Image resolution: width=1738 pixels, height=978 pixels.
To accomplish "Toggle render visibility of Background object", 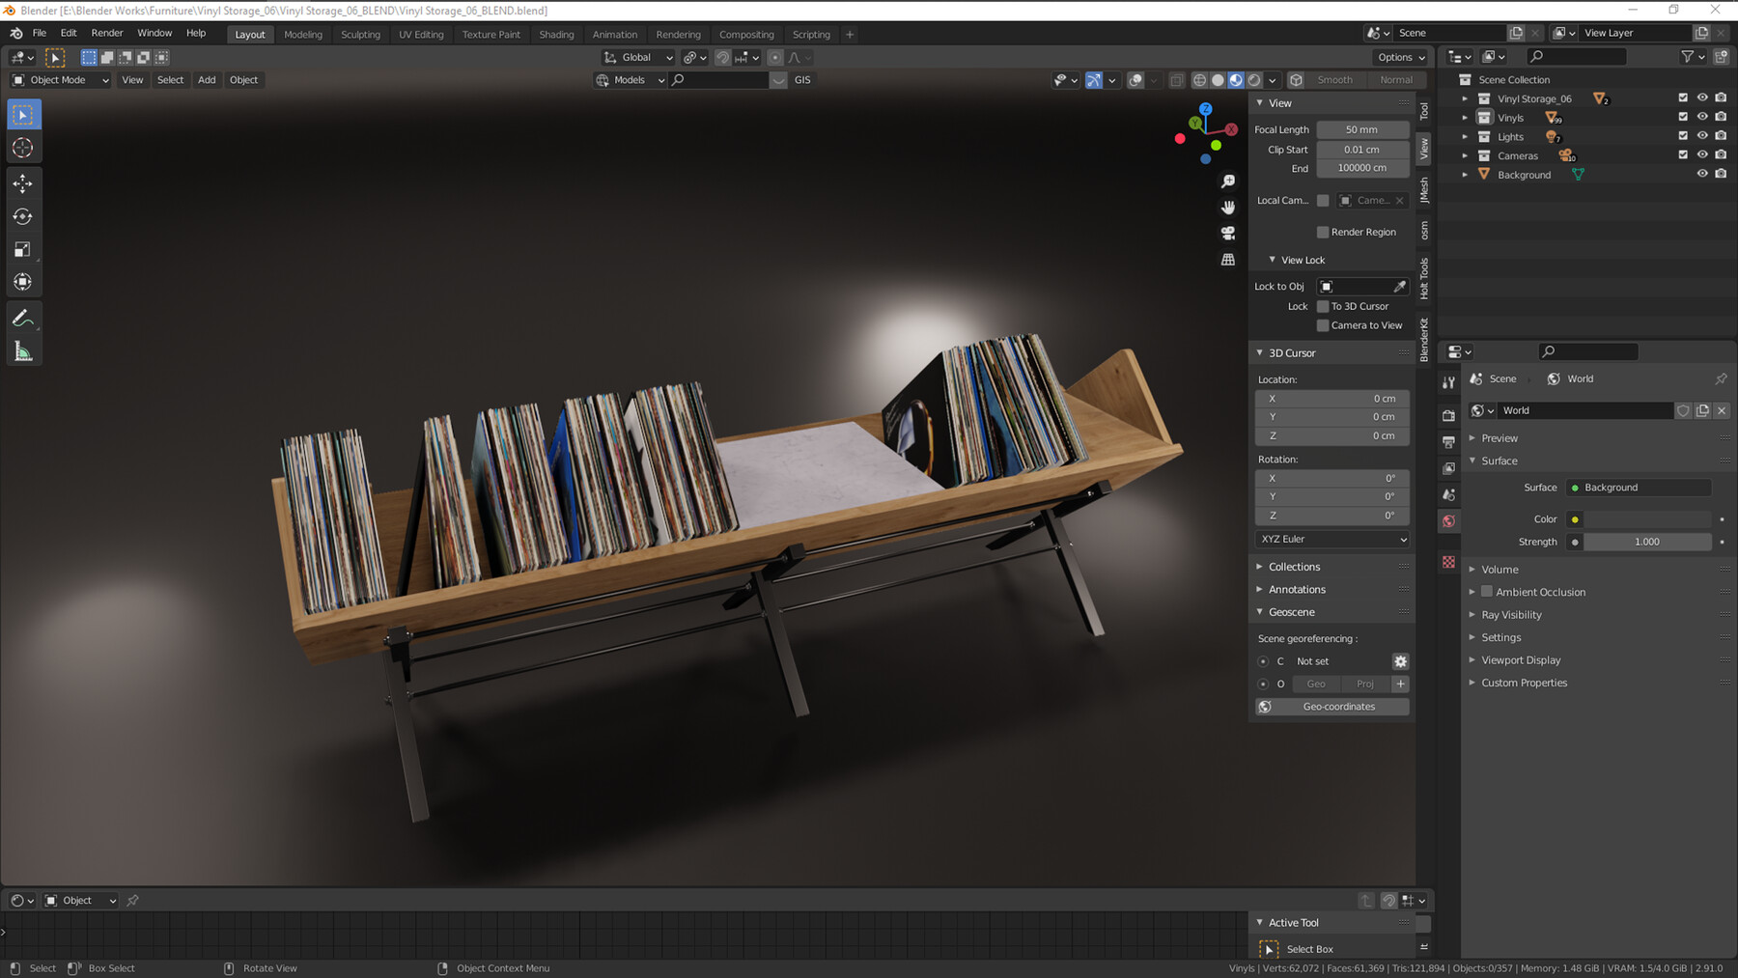I will [x=1720, y=174].
